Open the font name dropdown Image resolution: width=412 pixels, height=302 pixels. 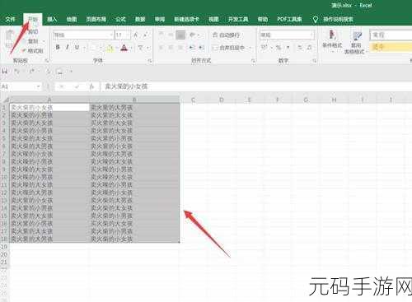click(x=111, y=35)
